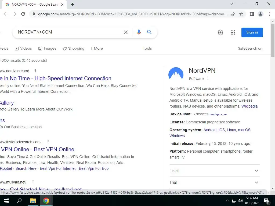Screen dimensions: 275x206
Task: Open the High-Speed Internet Connection result
Action: [x=56, y=78]
